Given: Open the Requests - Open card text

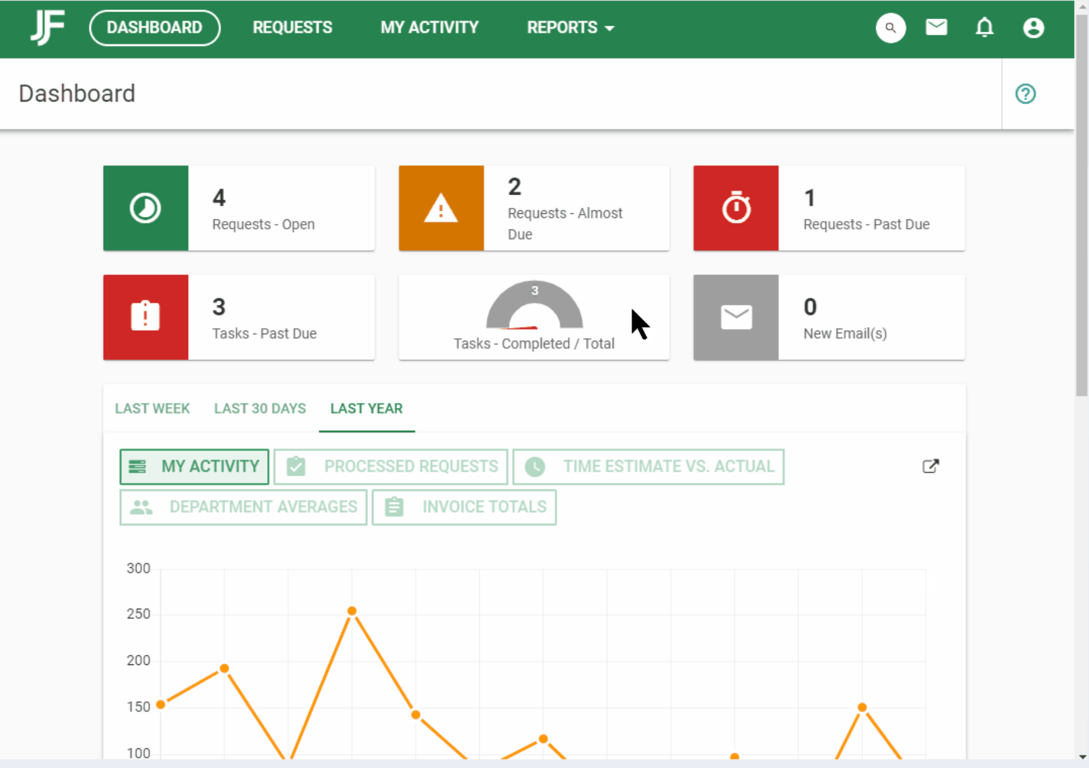Looking at the screenshot, I should [x=264, y=224].
